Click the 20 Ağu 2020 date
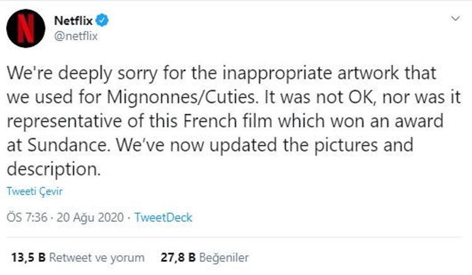Screen dimensions: 472x275 click(90, 218)
